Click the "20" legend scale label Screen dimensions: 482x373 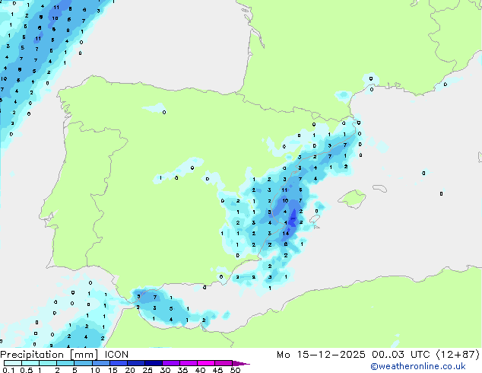130,370
